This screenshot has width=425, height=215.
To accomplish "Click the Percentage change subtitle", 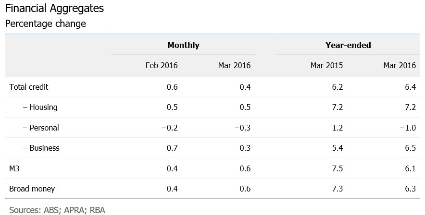I will pos(45,24).
